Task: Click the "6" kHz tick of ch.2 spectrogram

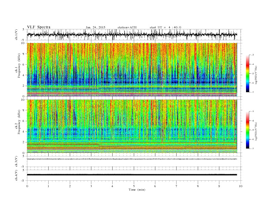Action: (x=24, y=121)
